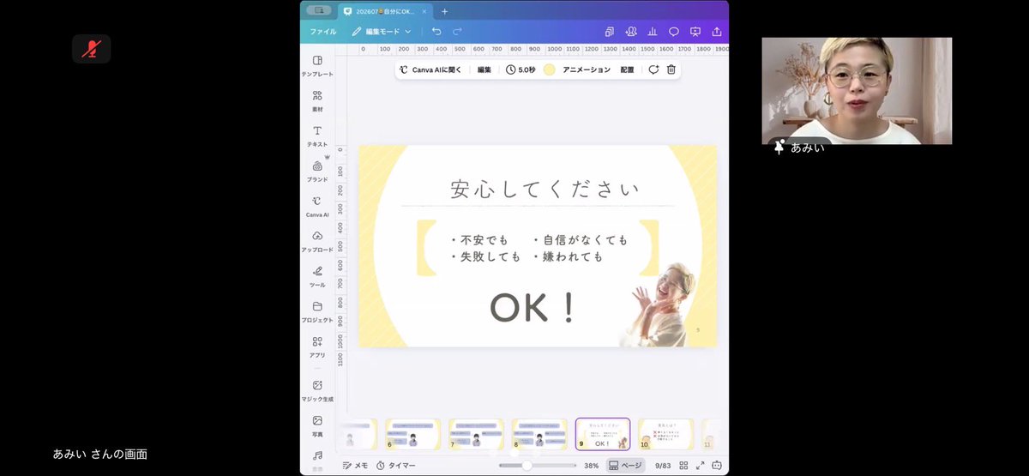The image size is (1029, 476).
Task: Click the redo arrow
Action: (457, 32)
